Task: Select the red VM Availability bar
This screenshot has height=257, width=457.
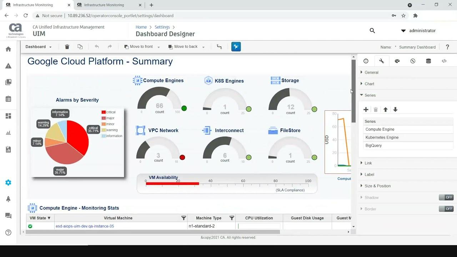Action: pyautogui.click(x=172, y=183)
